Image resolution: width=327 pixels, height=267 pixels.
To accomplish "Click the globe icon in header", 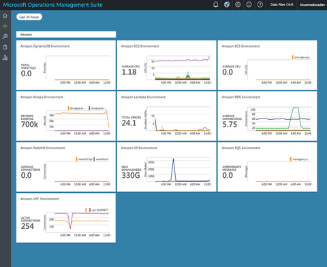I will (227, 5).
